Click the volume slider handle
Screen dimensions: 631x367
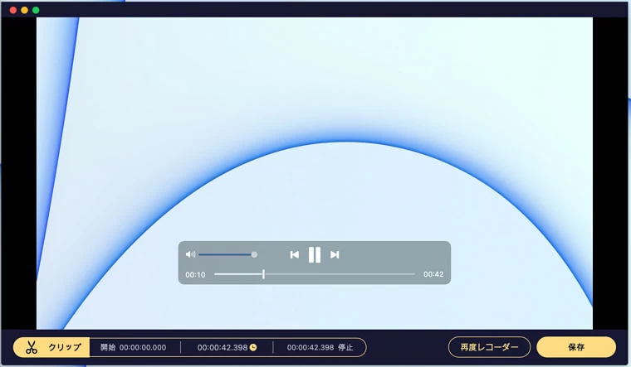click(254, 254)
